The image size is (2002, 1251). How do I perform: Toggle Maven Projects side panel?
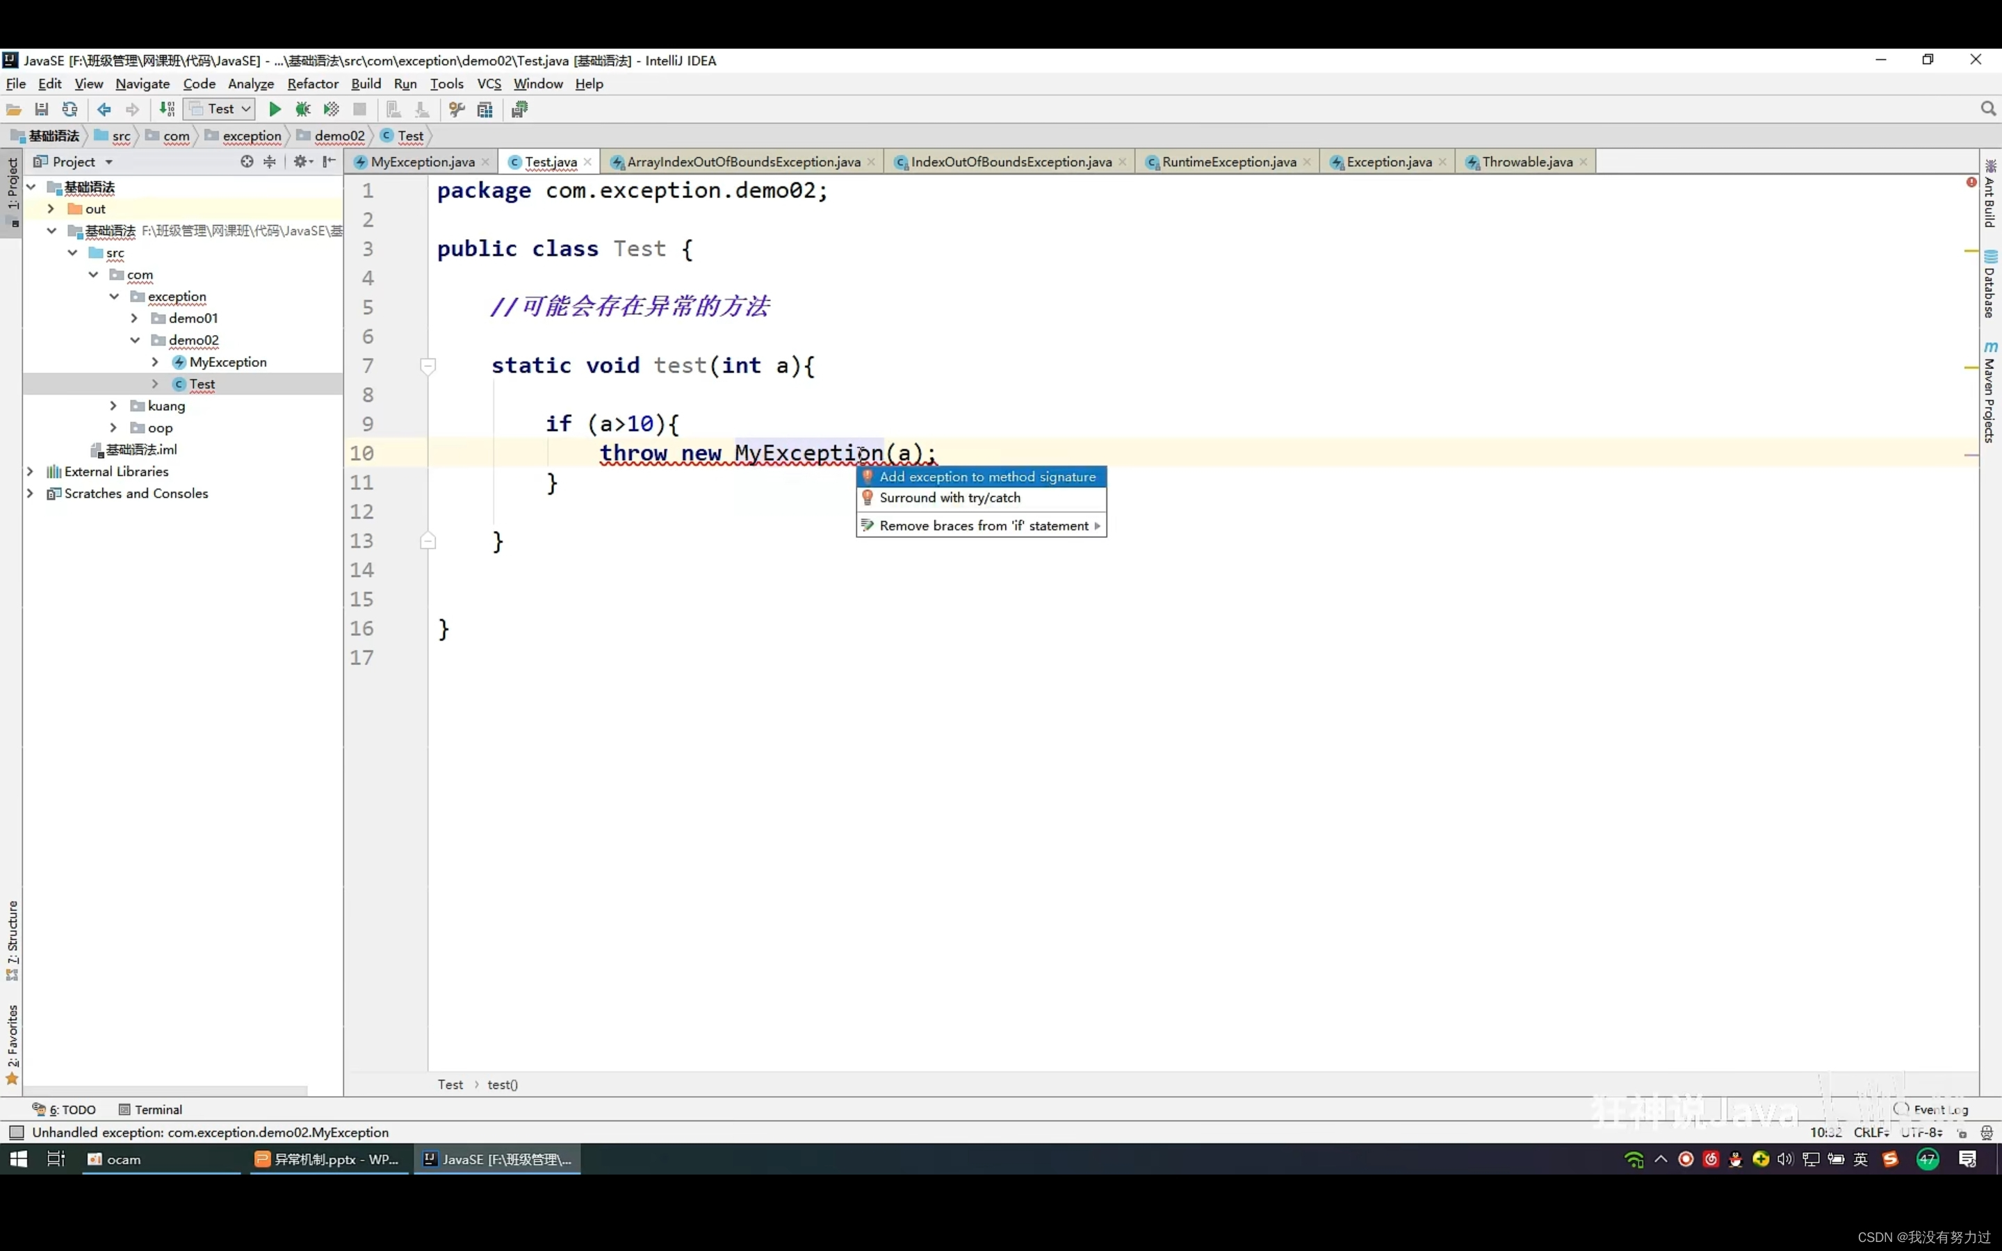point(1989,392)
